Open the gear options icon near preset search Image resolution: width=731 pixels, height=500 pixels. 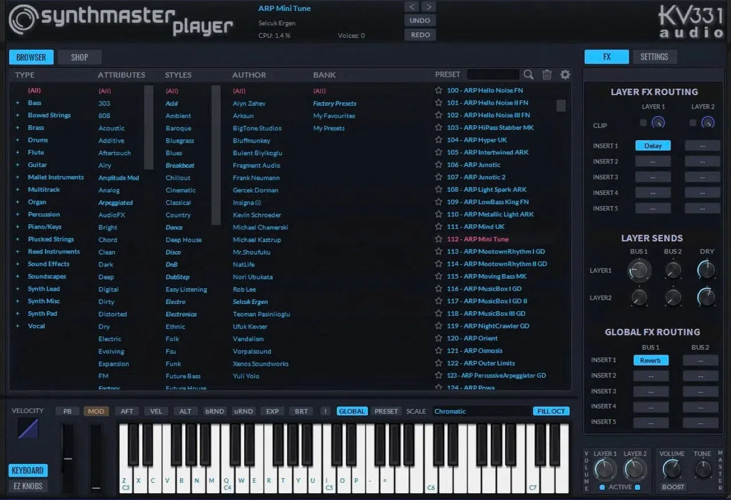[x=565, y=74]
